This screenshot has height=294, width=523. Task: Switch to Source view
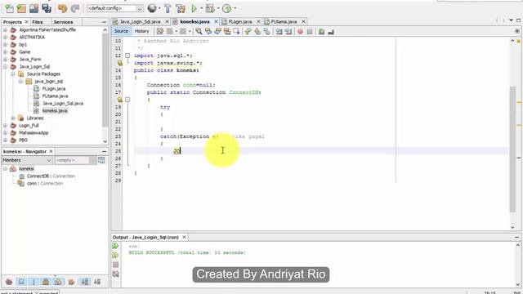point(121,31)
